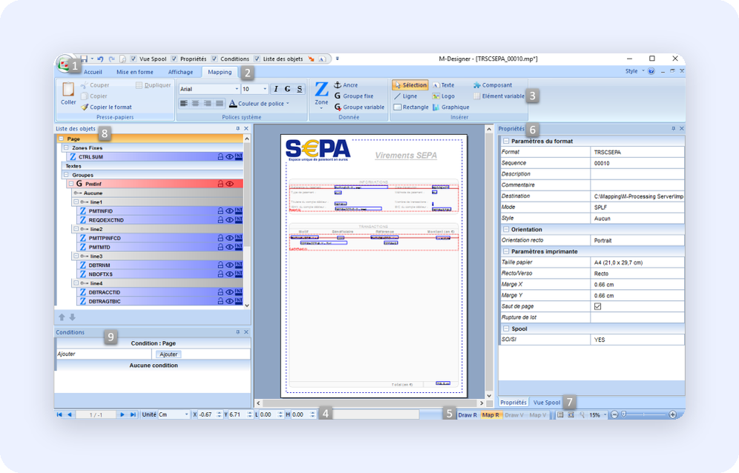Apply italic with the I button
This screenshot has width=739, height=473.
[276, 89]
